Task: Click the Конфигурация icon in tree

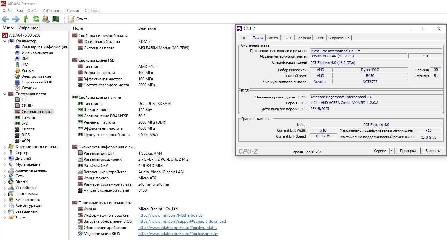Action: click(x=11, y=205)
